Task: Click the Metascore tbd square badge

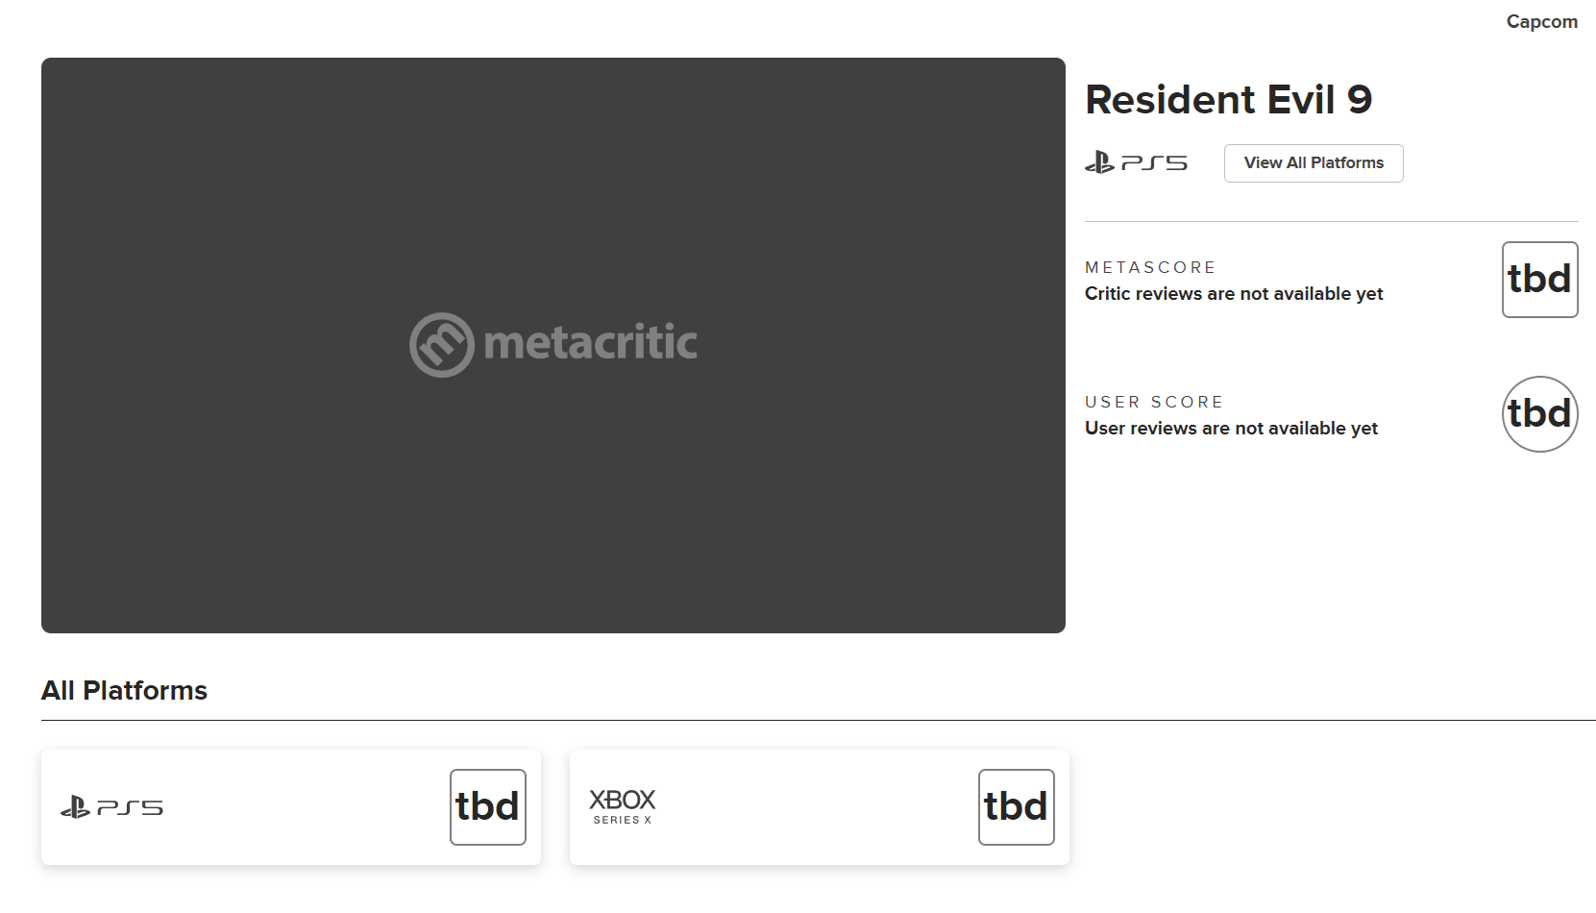Action: 1540,280
